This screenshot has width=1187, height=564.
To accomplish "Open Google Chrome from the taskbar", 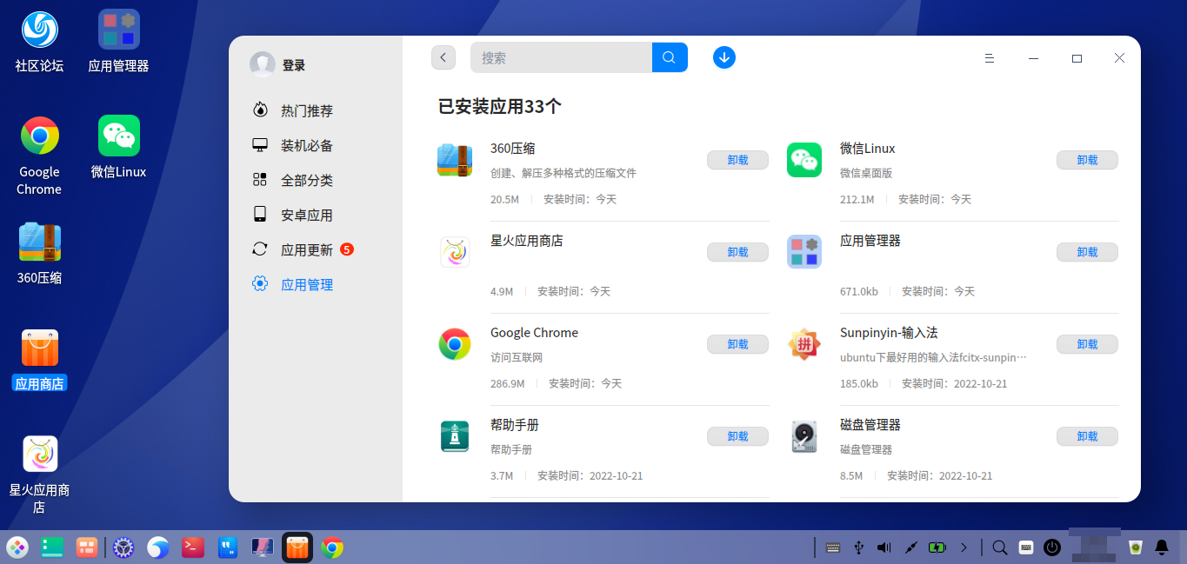I will [332, 547].
